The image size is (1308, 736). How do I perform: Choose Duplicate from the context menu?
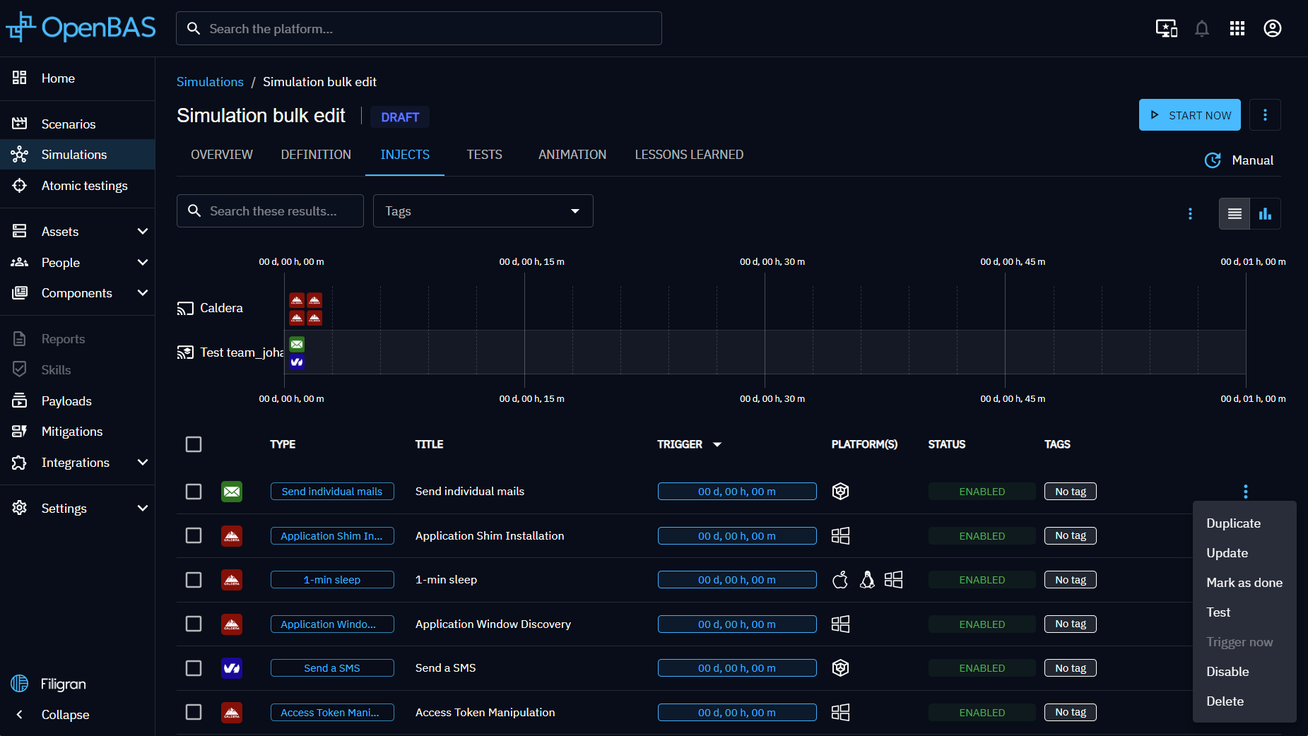[1233, 523]
